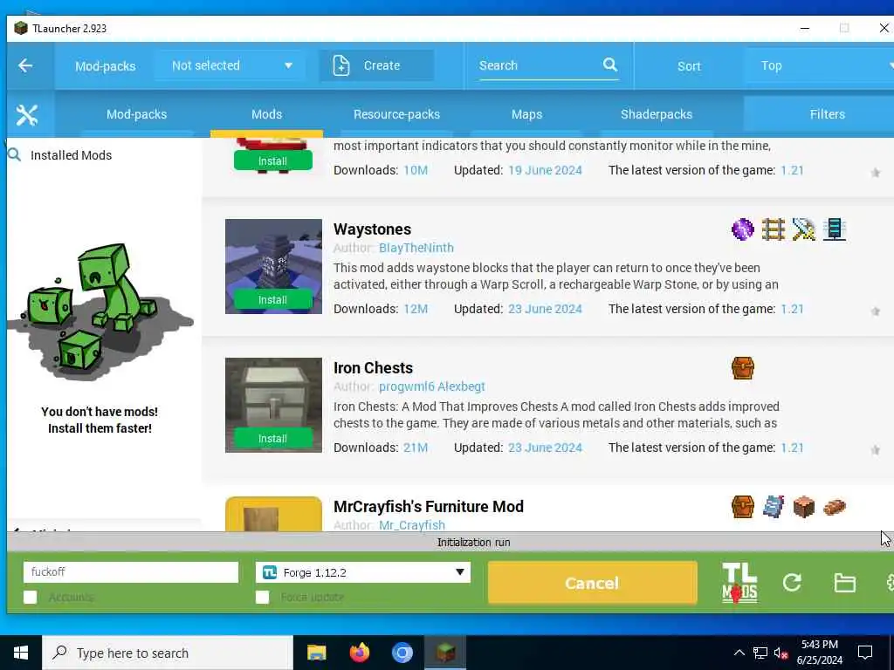This screenshot has height=670, width=894.
Task: Open the wrench and screwdriver settings icon
Action: pyautogui.click(x=27, y=114)
